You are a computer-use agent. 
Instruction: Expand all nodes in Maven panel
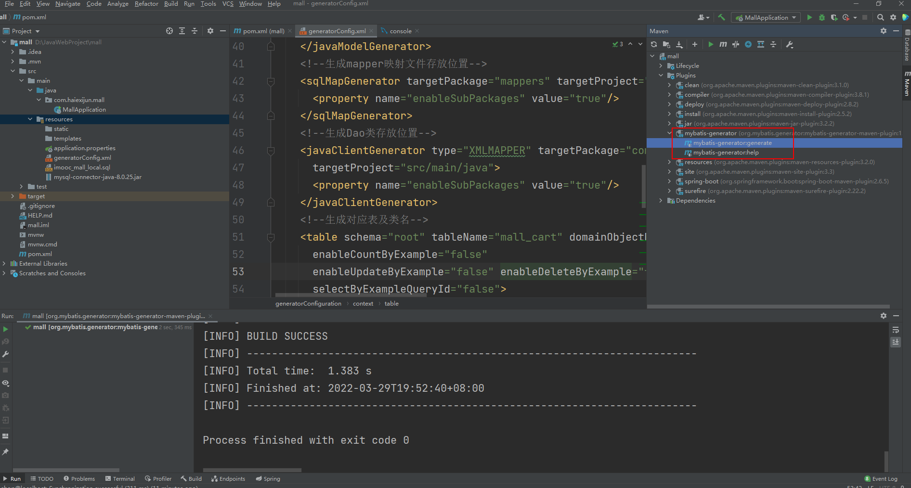tap(761, 44)
